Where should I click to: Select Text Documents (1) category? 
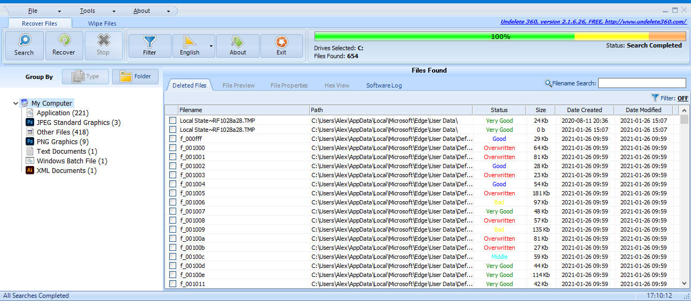point(67,151)
